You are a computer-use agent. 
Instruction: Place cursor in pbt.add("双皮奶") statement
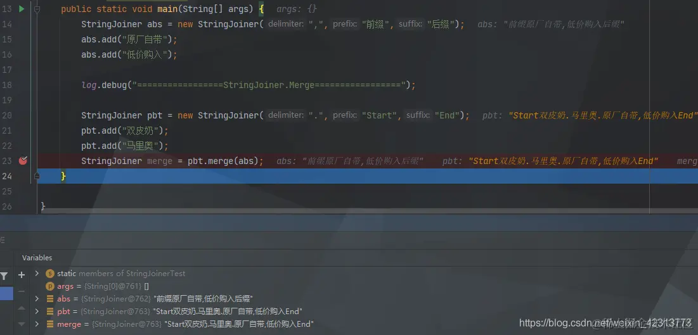(125, 131)
